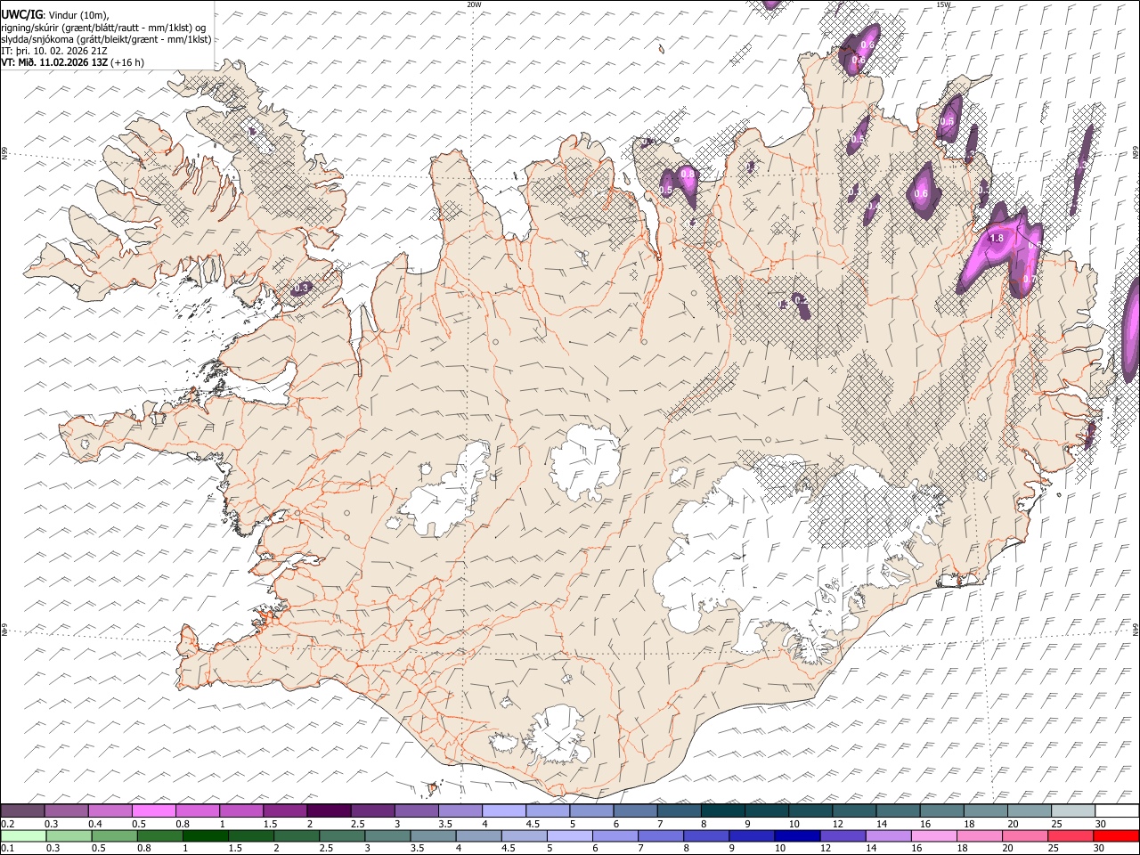Click the '0.3' value over the Westfjords area
The image size is (1140, 855).
coord(301,288)
